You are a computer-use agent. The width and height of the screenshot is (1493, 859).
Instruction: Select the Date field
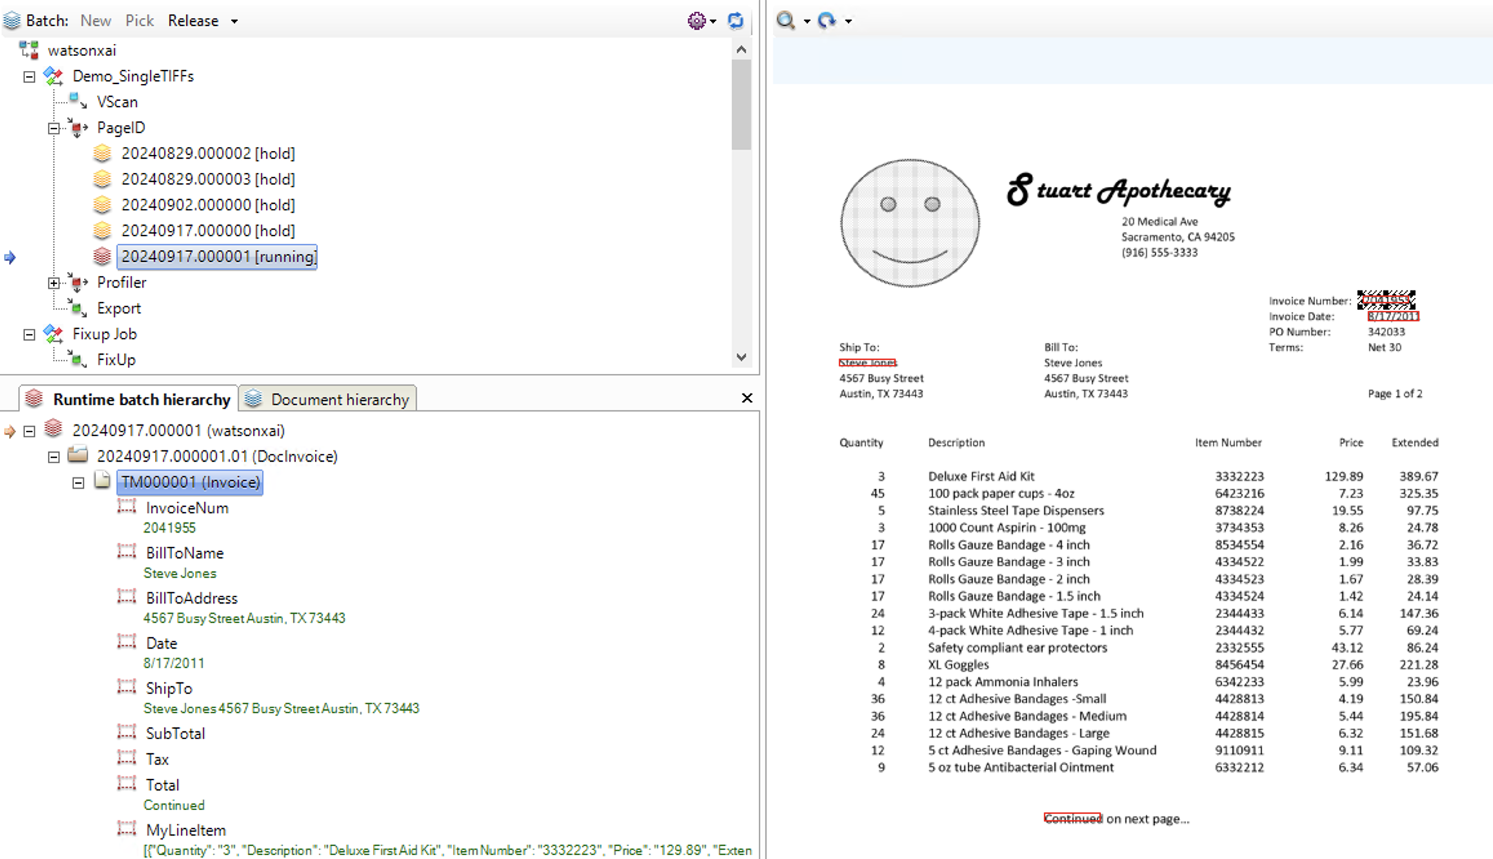pyautogui.click(x=161, y=644)
